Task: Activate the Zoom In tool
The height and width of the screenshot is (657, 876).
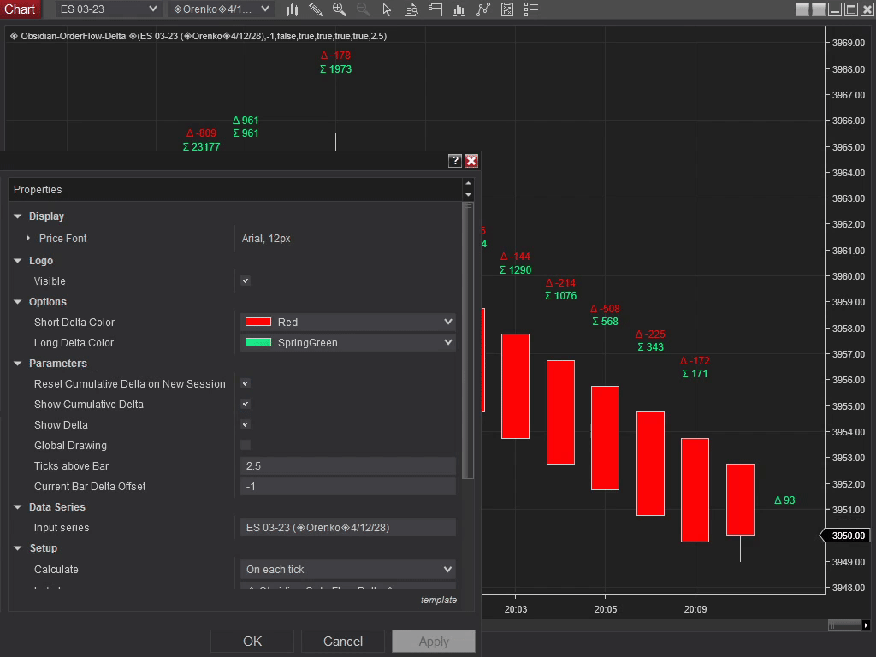Action: (340, 9)
